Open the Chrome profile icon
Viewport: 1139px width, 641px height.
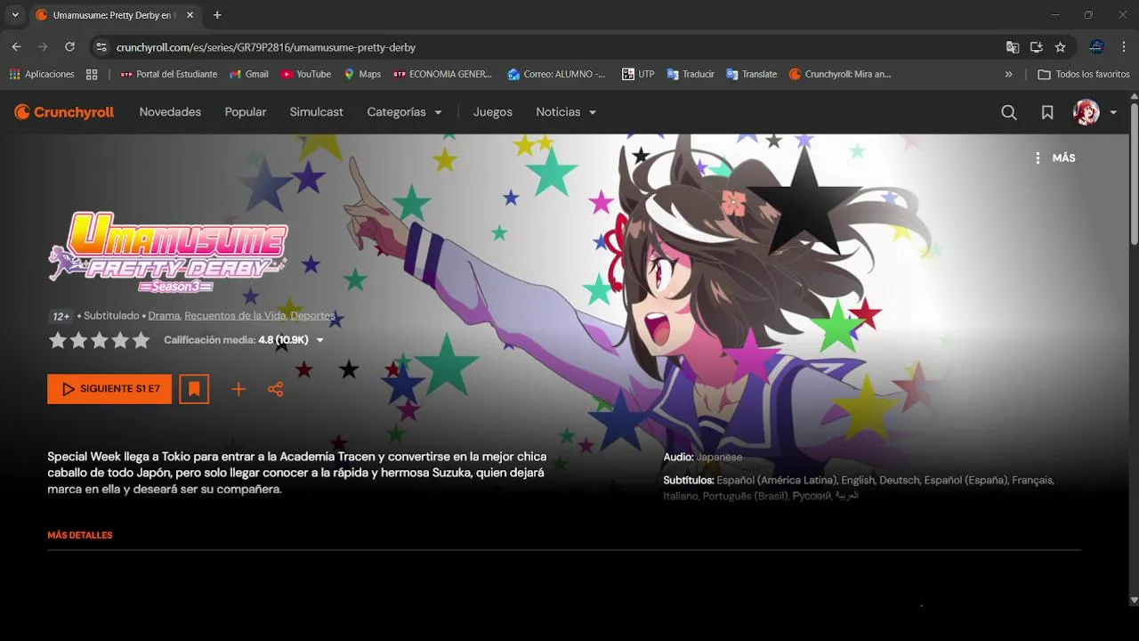[x=1096, y=47]
